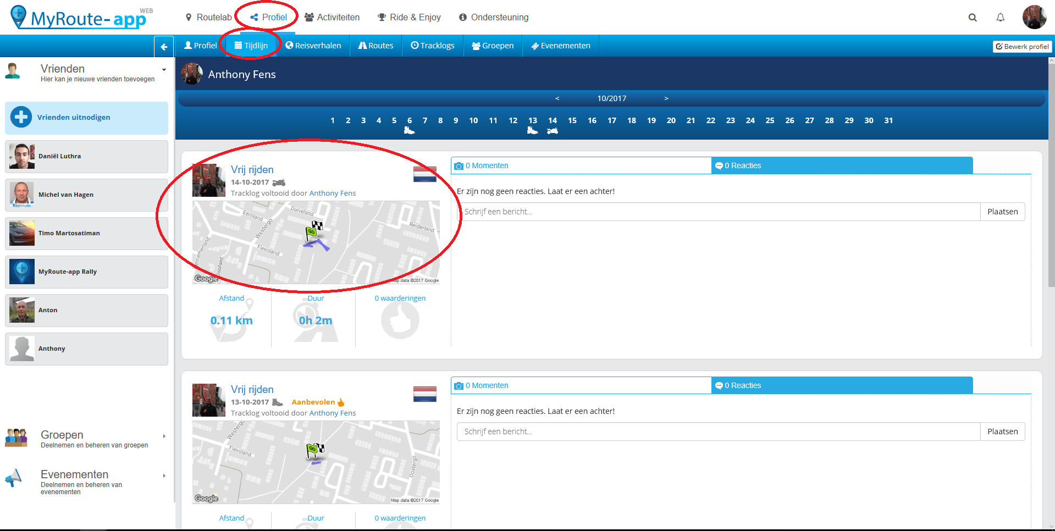Open the Ride & Enjoy menu

point(409,18)
